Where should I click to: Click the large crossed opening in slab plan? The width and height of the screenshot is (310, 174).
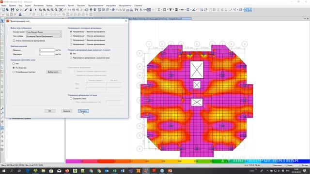197,70
